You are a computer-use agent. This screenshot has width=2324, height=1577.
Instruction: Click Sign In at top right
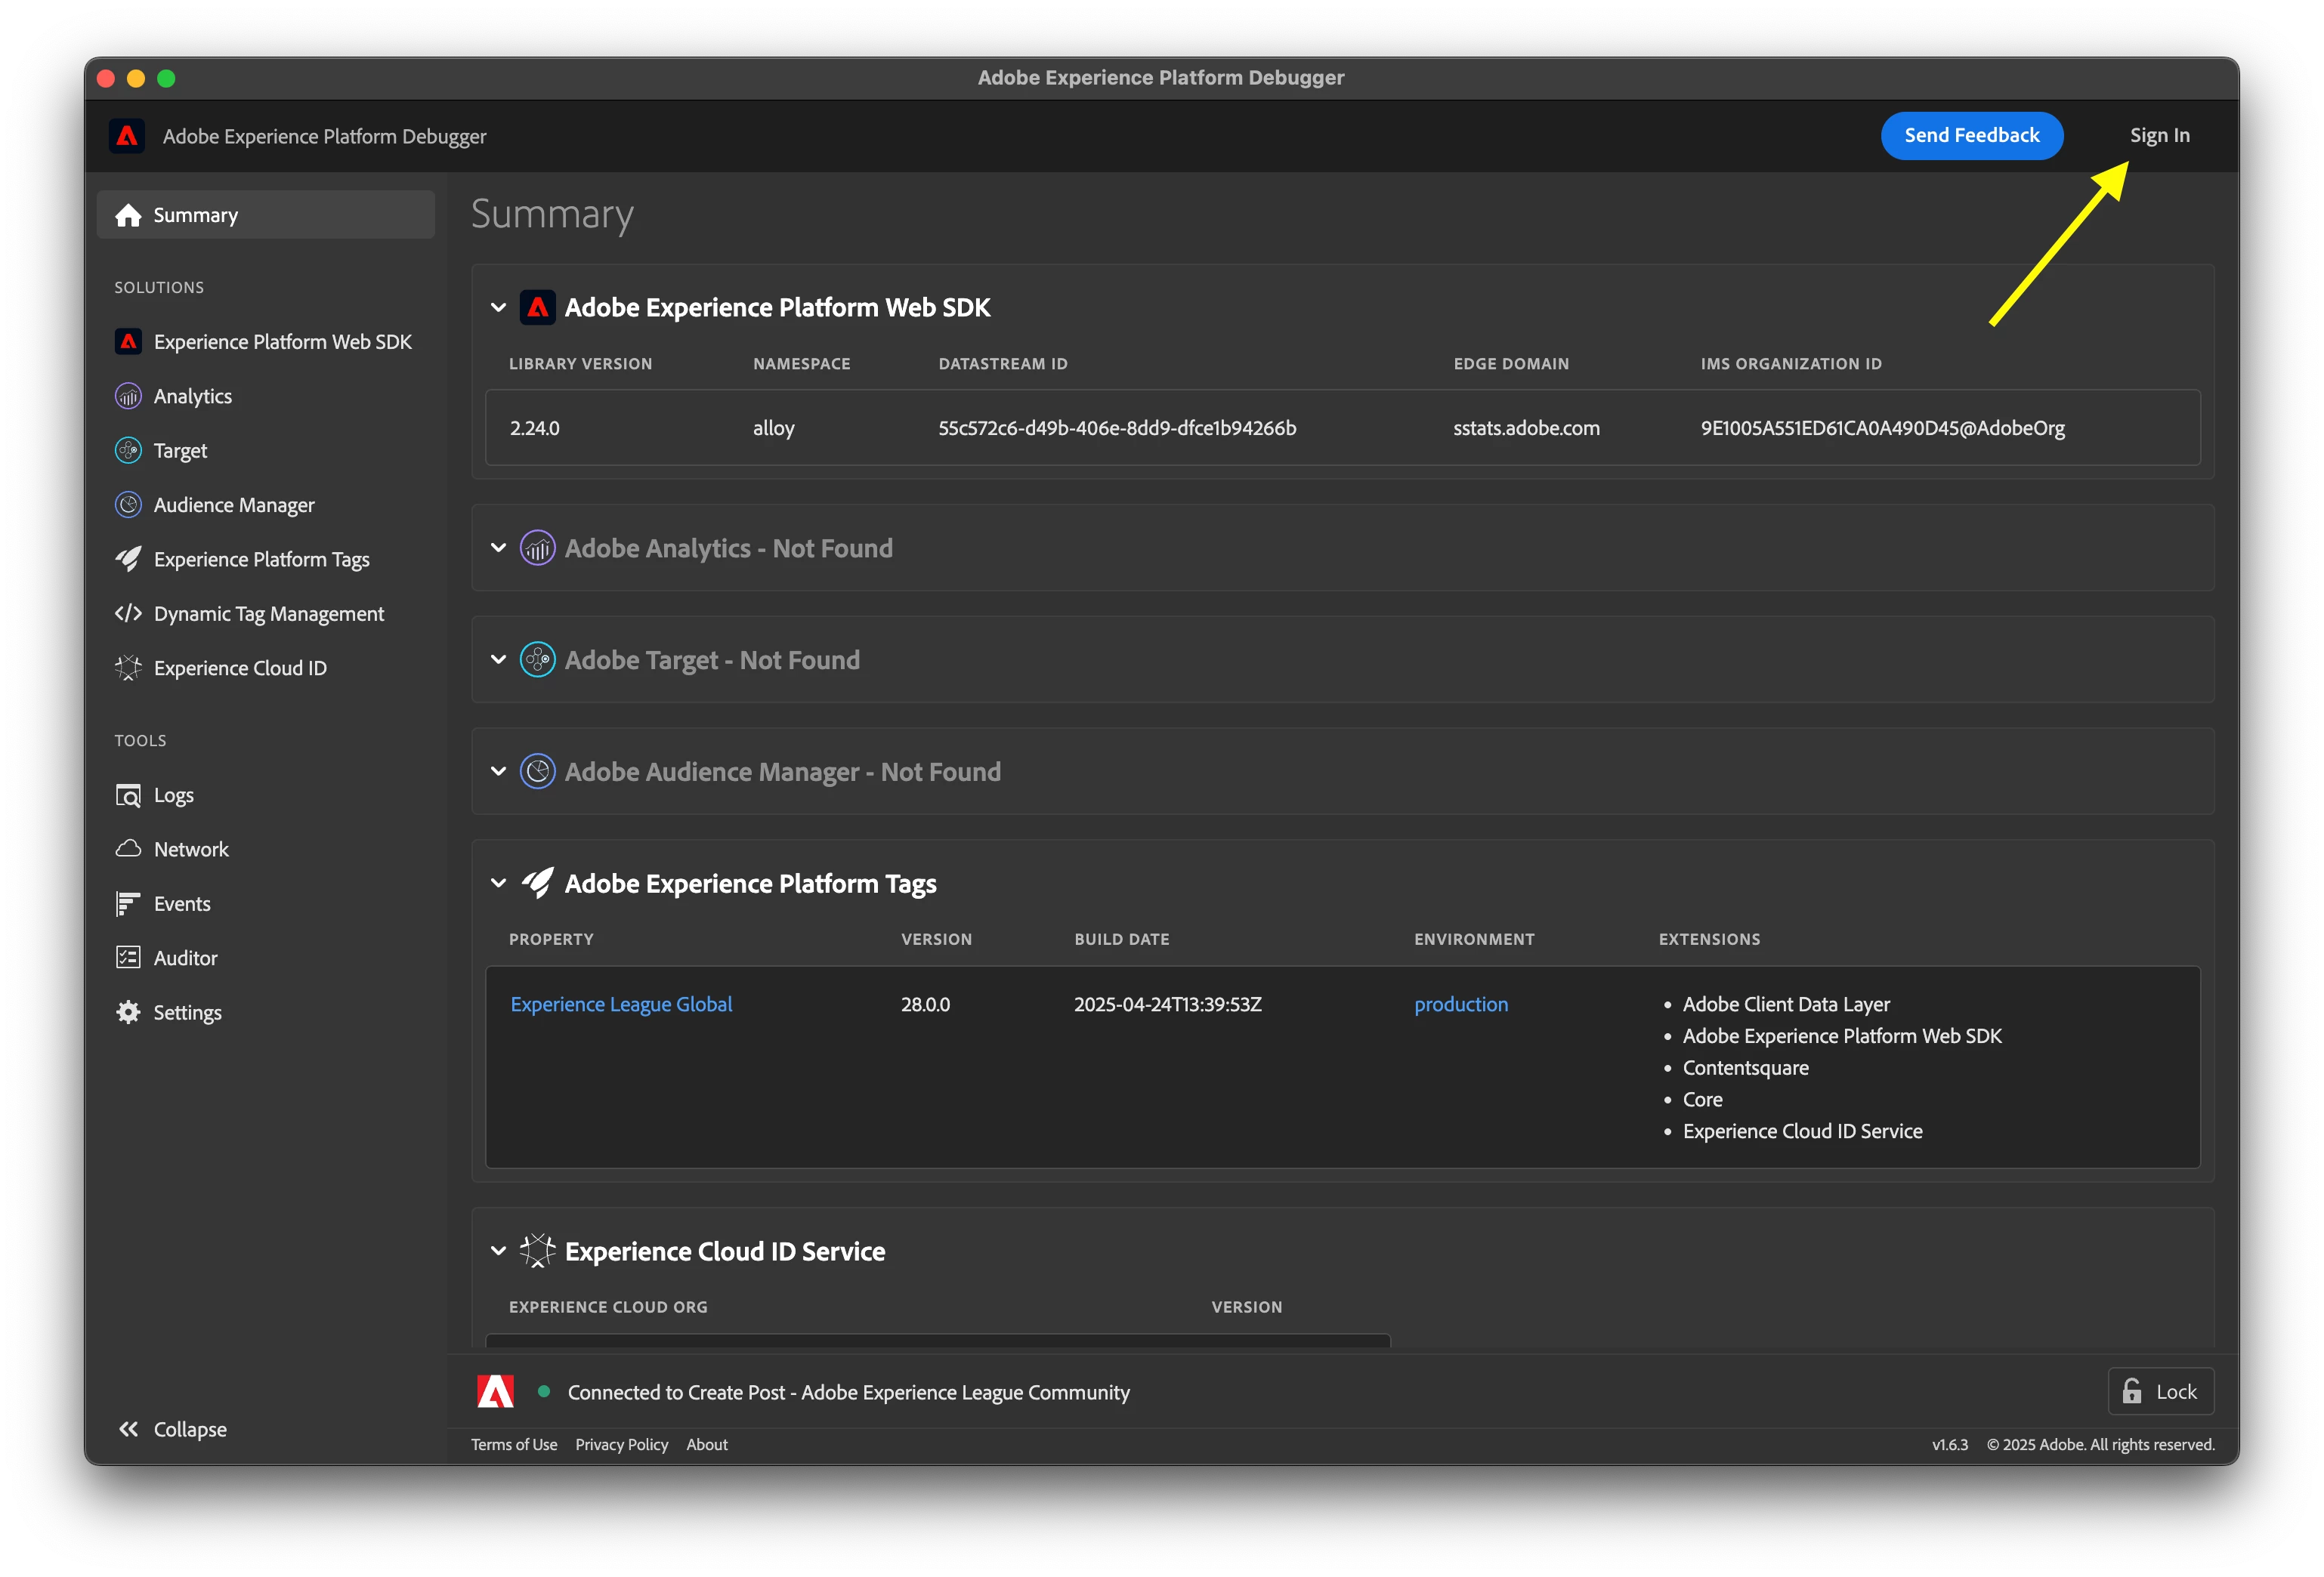[x=2159, y=136]
